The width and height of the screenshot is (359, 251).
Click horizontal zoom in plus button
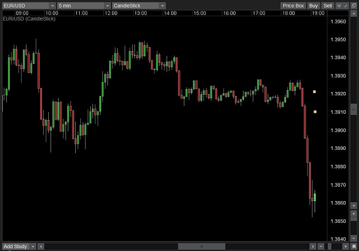click(x=345, y=246)
